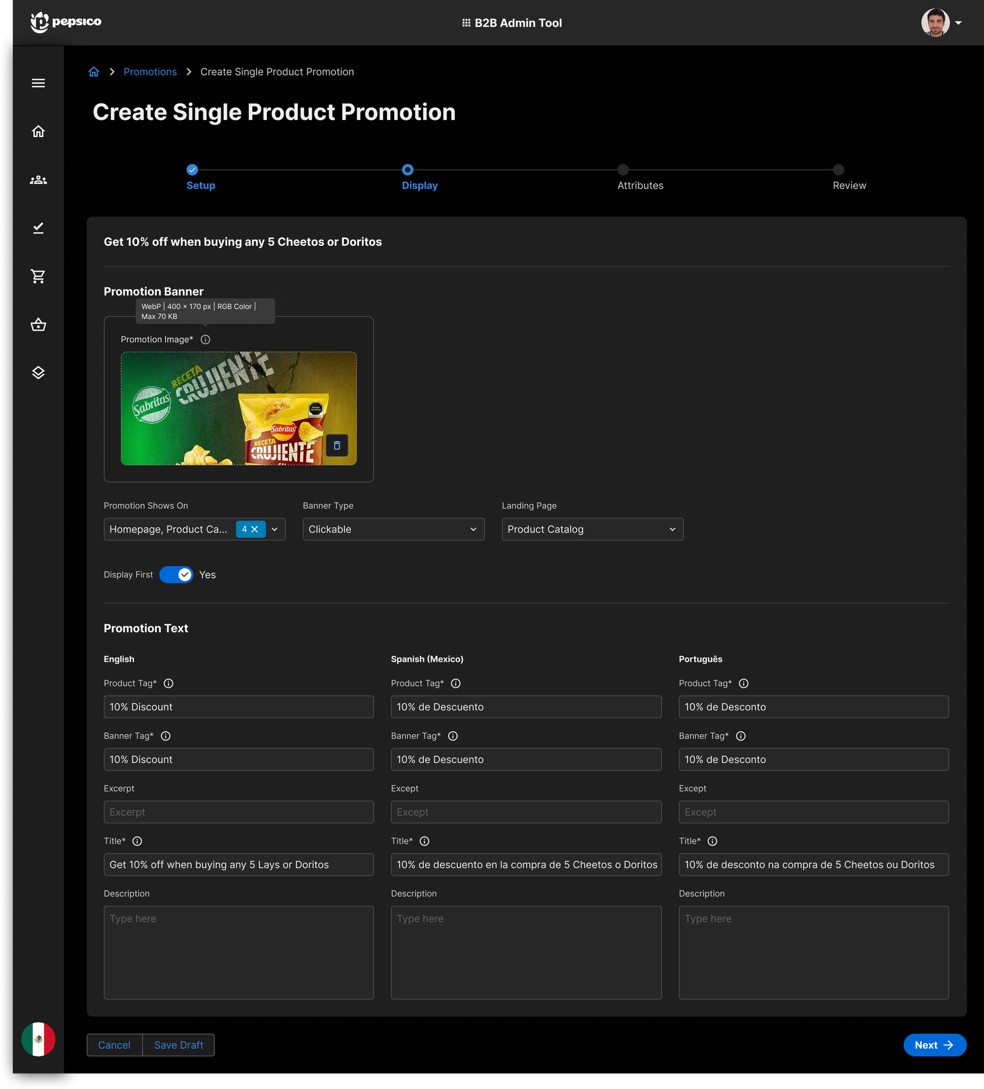This screenshot has width=984, height=1089.
Task: Expand the user account dropdown arrow
Action: tap(958, 23)
